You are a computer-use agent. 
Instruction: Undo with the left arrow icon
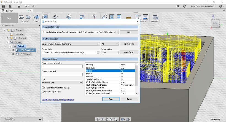point(26,6)
